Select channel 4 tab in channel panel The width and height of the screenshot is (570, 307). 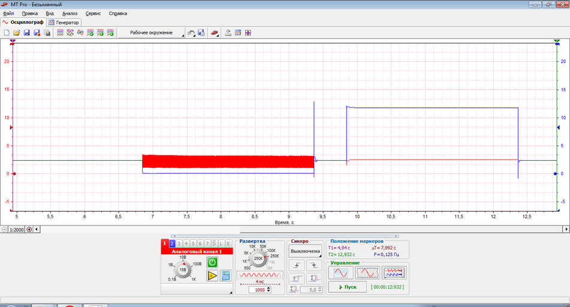click(x=186, y=243)
